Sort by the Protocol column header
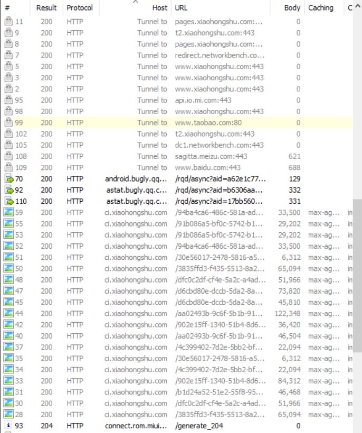The height and width of the screenshot is (433, 362). click(80, 7)
